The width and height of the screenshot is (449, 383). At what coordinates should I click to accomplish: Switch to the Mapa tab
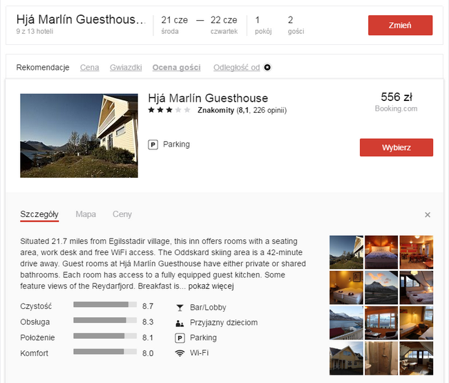coord(86,214)
